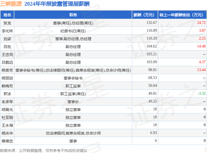Select the name cell 杨丽迎
Image resolution: width=207 pixels, height=153 pixels.
pyautogui.click(x=7, y=78)
